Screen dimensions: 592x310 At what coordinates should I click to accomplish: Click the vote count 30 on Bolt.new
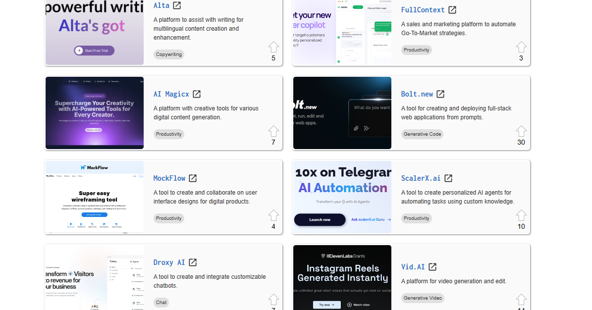[x=521, y=142]
